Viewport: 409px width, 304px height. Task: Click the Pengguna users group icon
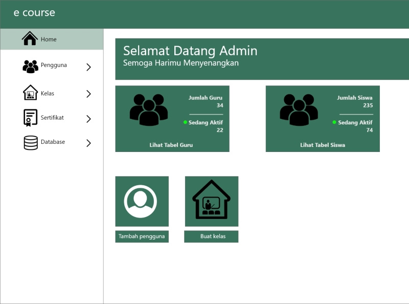point(31,66)
